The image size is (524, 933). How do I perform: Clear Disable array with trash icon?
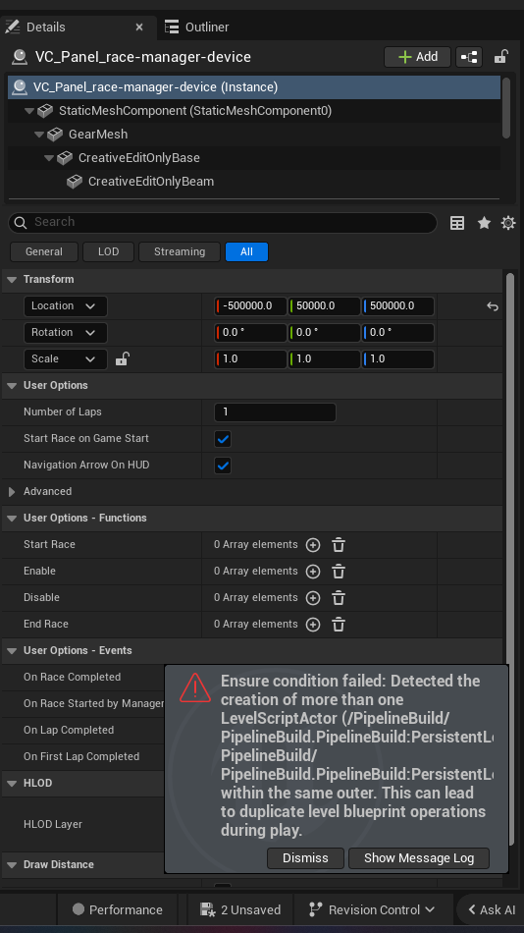pos(339,598)
